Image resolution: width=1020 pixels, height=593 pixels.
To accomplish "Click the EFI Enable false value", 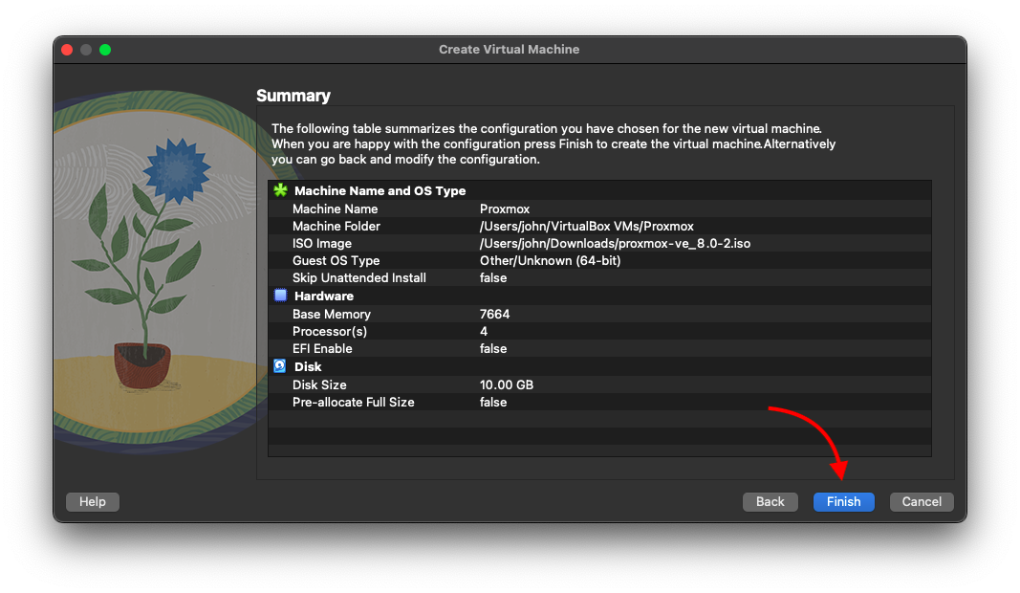I will [493, 349].
